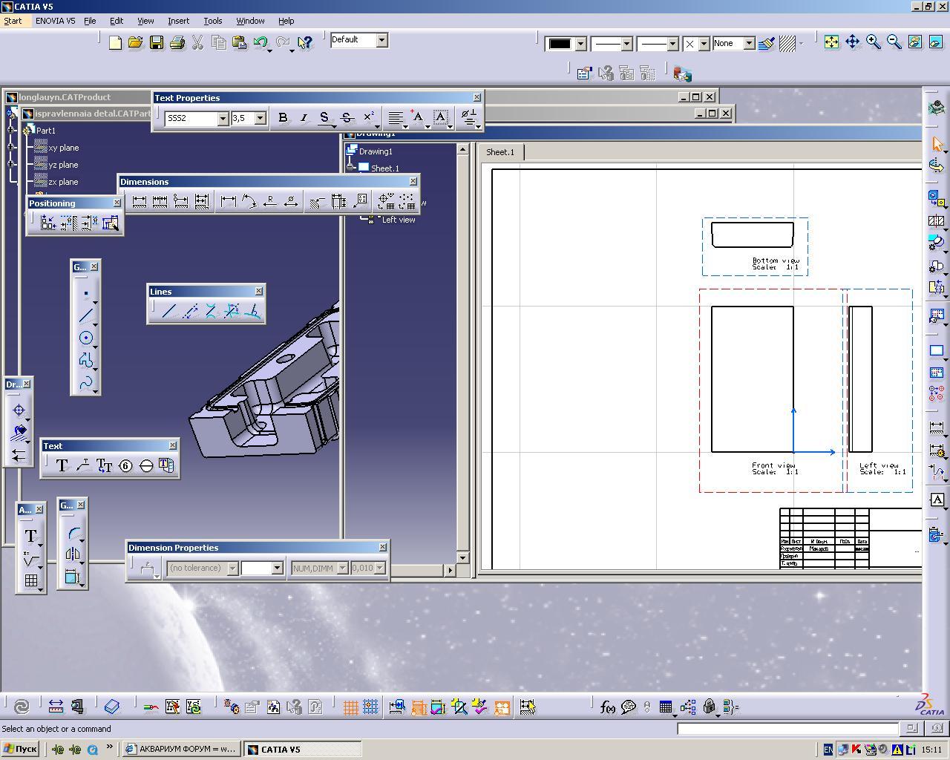This screenshot has height=760, width=950.
Task: Select the Point tool in geometry toolbar
Action: coord(86,293)
